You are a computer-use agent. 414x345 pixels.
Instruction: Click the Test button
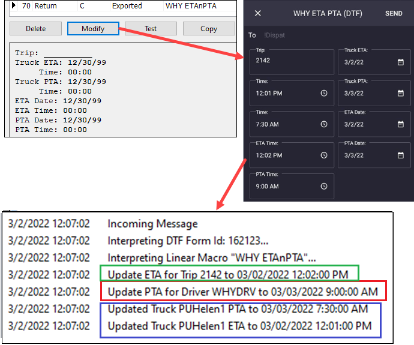(151, 29)
